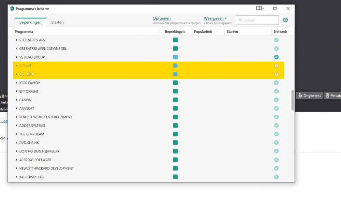Toggle restriction square for GITHUB

point(175,65)
